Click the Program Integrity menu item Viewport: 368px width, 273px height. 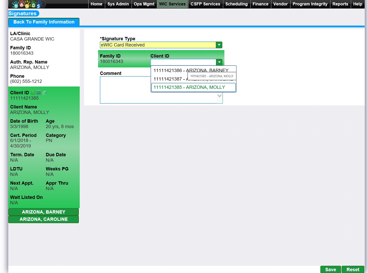[x=310, y=4]
